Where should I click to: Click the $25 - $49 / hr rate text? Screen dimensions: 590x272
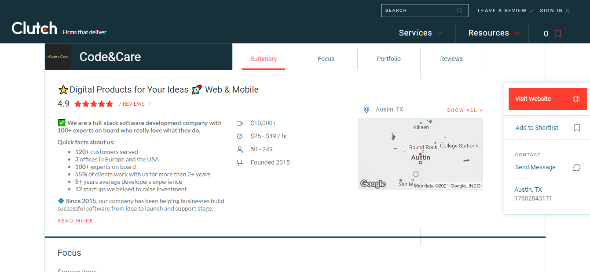[x=269, y=136]
